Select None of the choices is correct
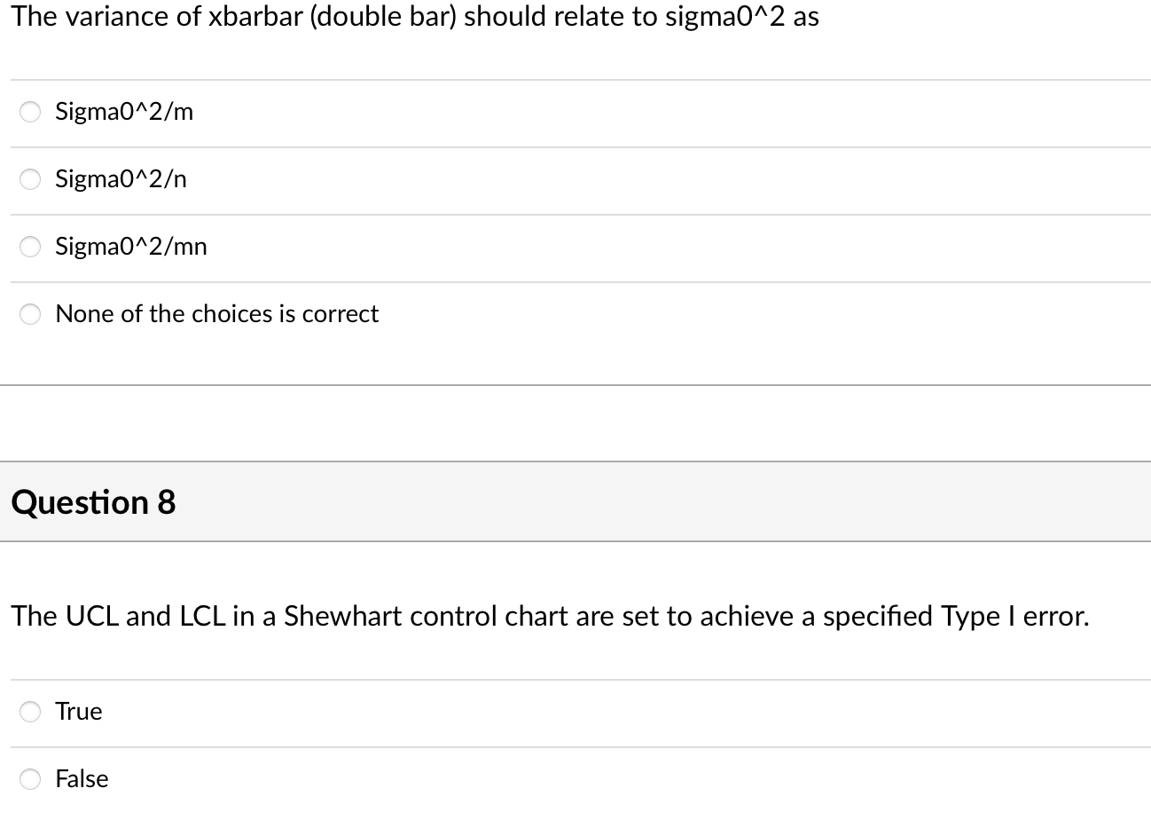This screenshot has height=820, width=1151. tap(29, 314)
